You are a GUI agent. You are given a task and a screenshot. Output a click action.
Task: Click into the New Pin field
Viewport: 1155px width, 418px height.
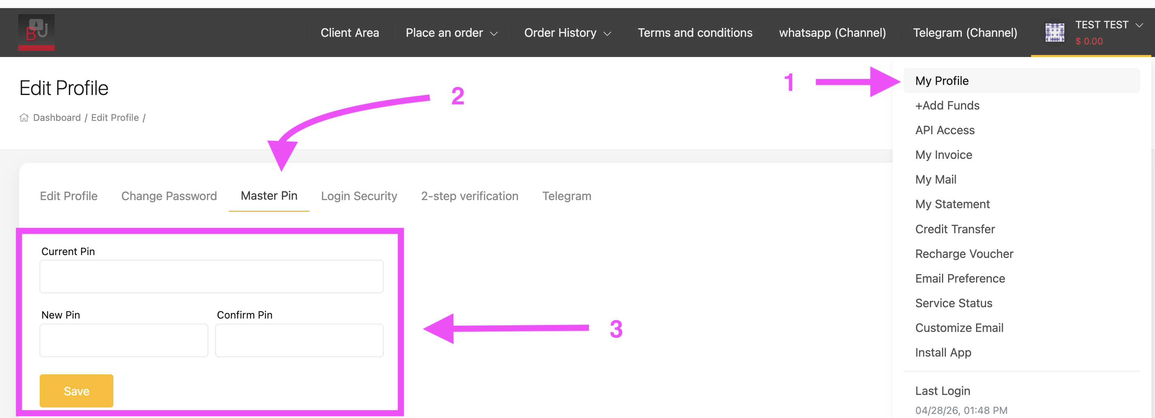pyautogui.click(x=124, y=340)
